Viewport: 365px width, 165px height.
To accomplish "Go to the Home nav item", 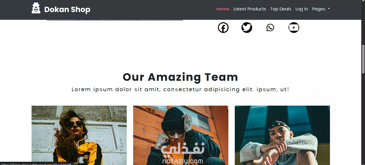I will click(223, 9).
